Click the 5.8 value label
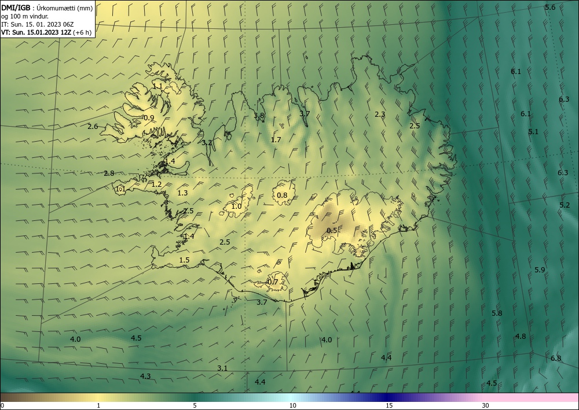This screenshot has width=579, height=410. (497, 313)
